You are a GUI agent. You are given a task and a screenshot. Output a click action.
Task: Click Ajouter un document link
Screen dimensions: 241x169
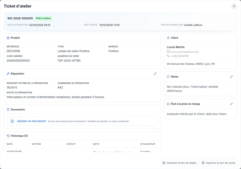click(x=32, y=121)
